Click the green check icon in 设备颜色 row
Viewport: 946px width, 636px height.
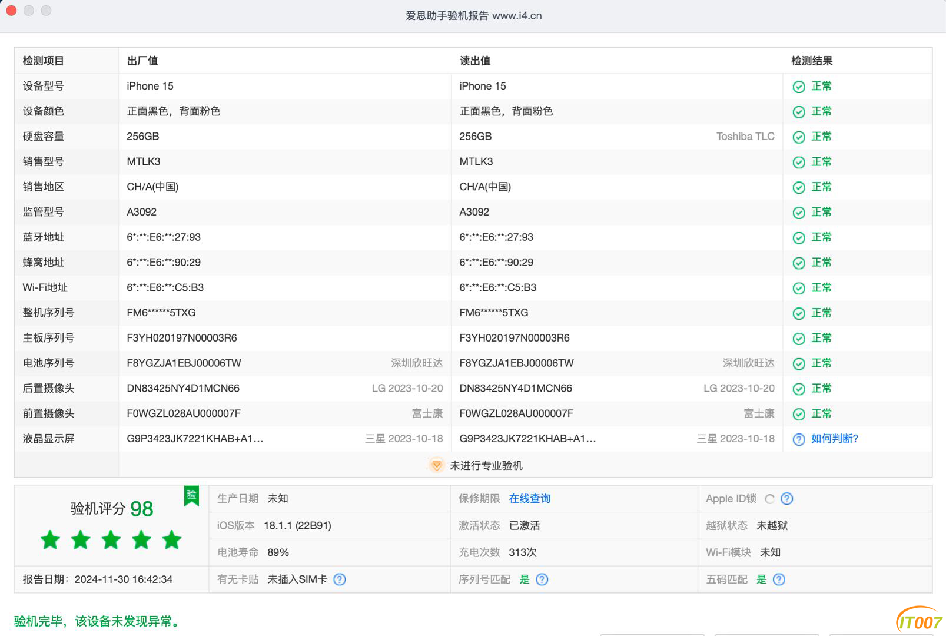click(x=799, y=112)
